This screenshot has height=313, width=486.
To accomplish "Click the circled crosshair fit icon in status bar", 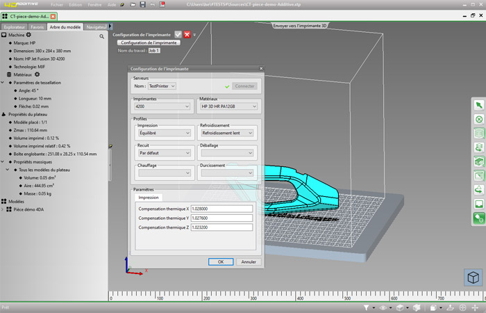I will 462,307.
